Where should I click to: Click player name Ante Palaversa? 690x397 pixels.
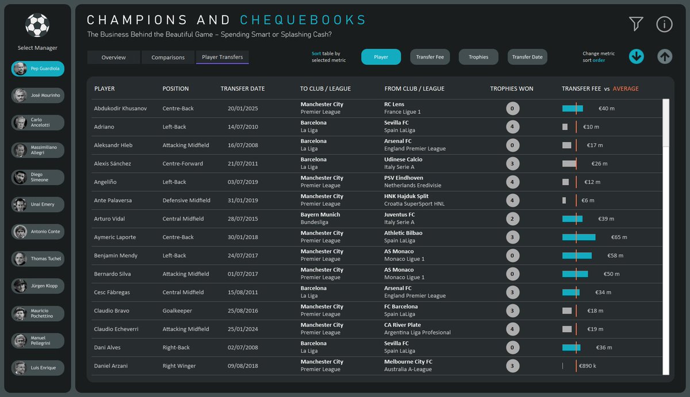coord(113,201)
